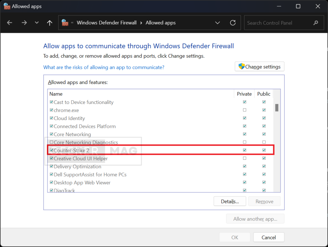Click the app list scrollbar thumb
Viewport: 328px width, 247px height.
coord(277,108)
